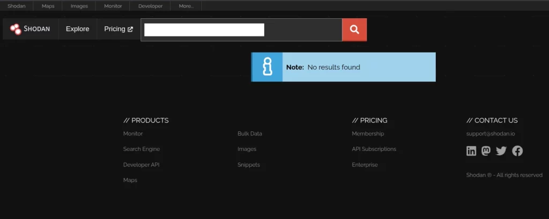
Task: Open Images footer link
Action: point(247,149)
